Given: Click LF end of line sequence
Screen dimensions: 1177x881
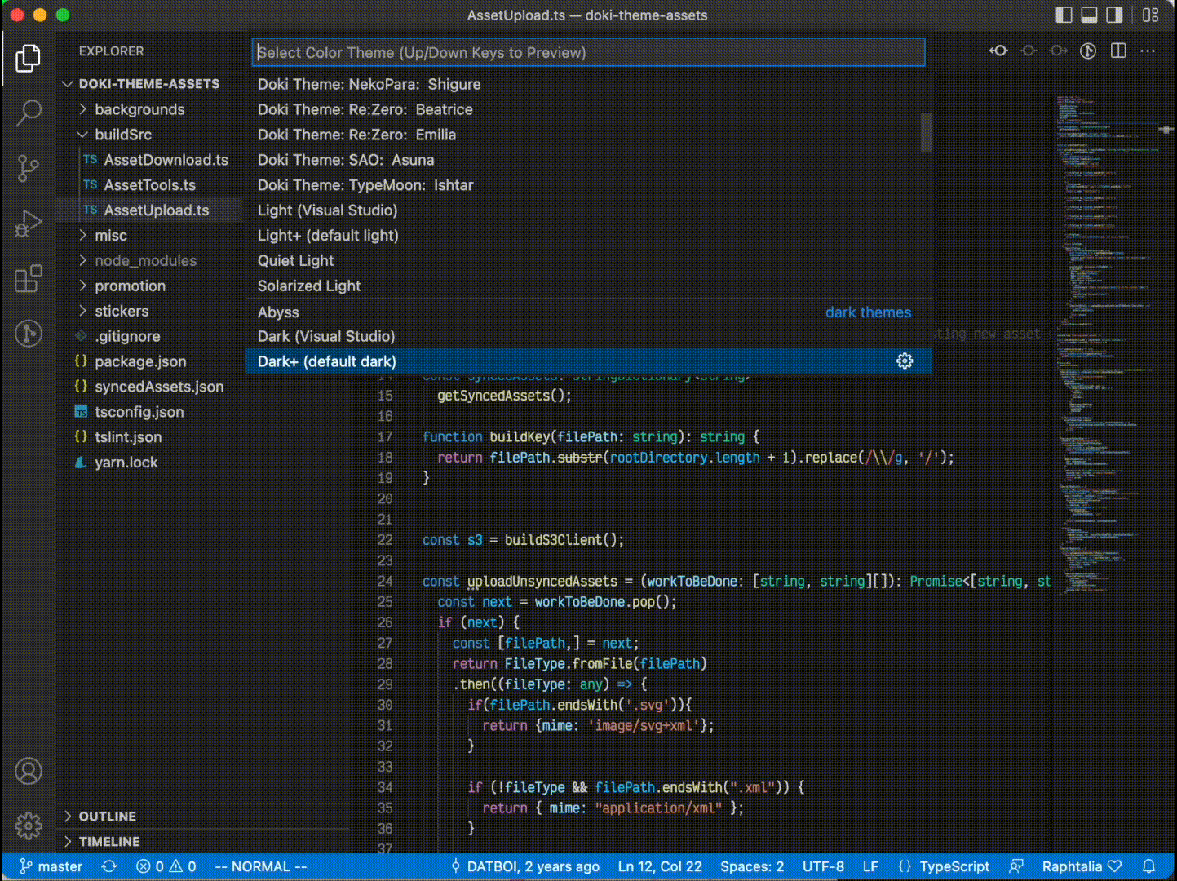Looking at the screenshot, I should pos(870,866).
